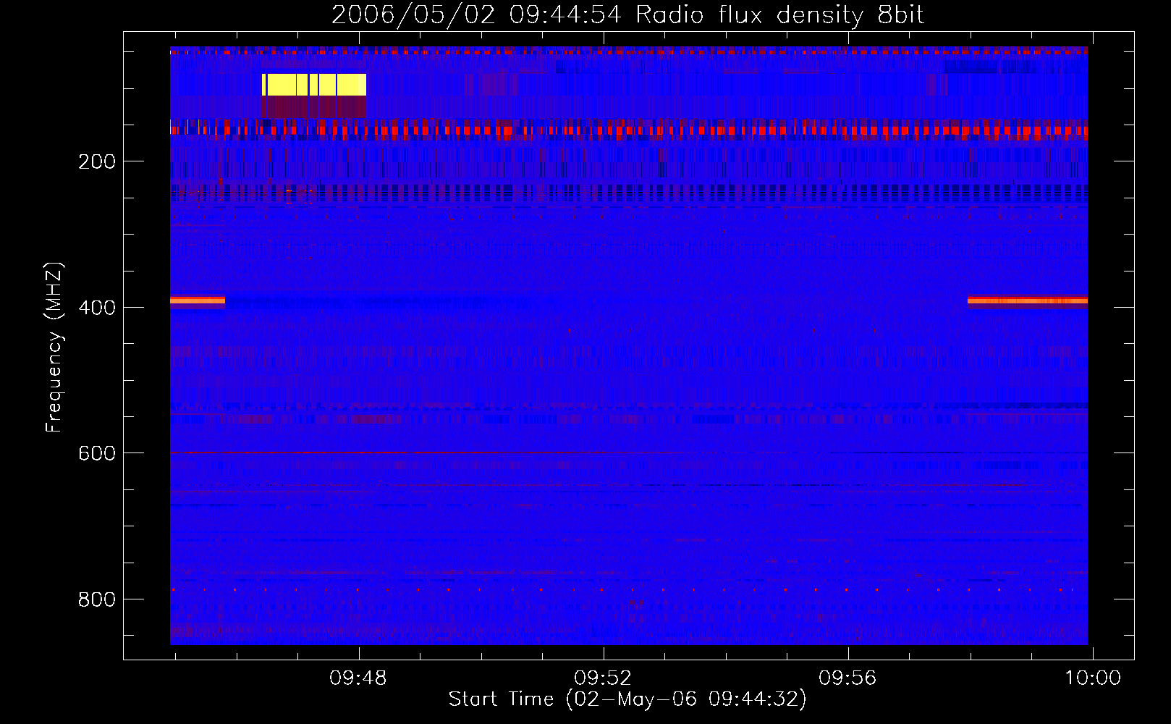This screenshot has height=724, width=1171.
Task: Click the orange 400 MHz band at left edge
Action: tap(198, 300)
